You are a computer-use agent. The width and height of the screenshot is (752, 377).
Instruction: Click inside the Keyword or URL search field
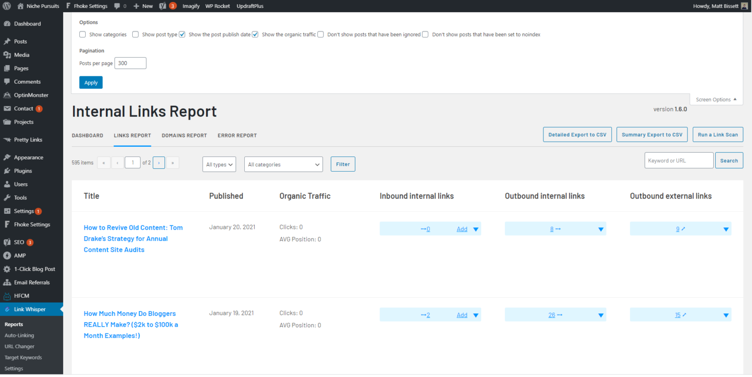[679, 160]
